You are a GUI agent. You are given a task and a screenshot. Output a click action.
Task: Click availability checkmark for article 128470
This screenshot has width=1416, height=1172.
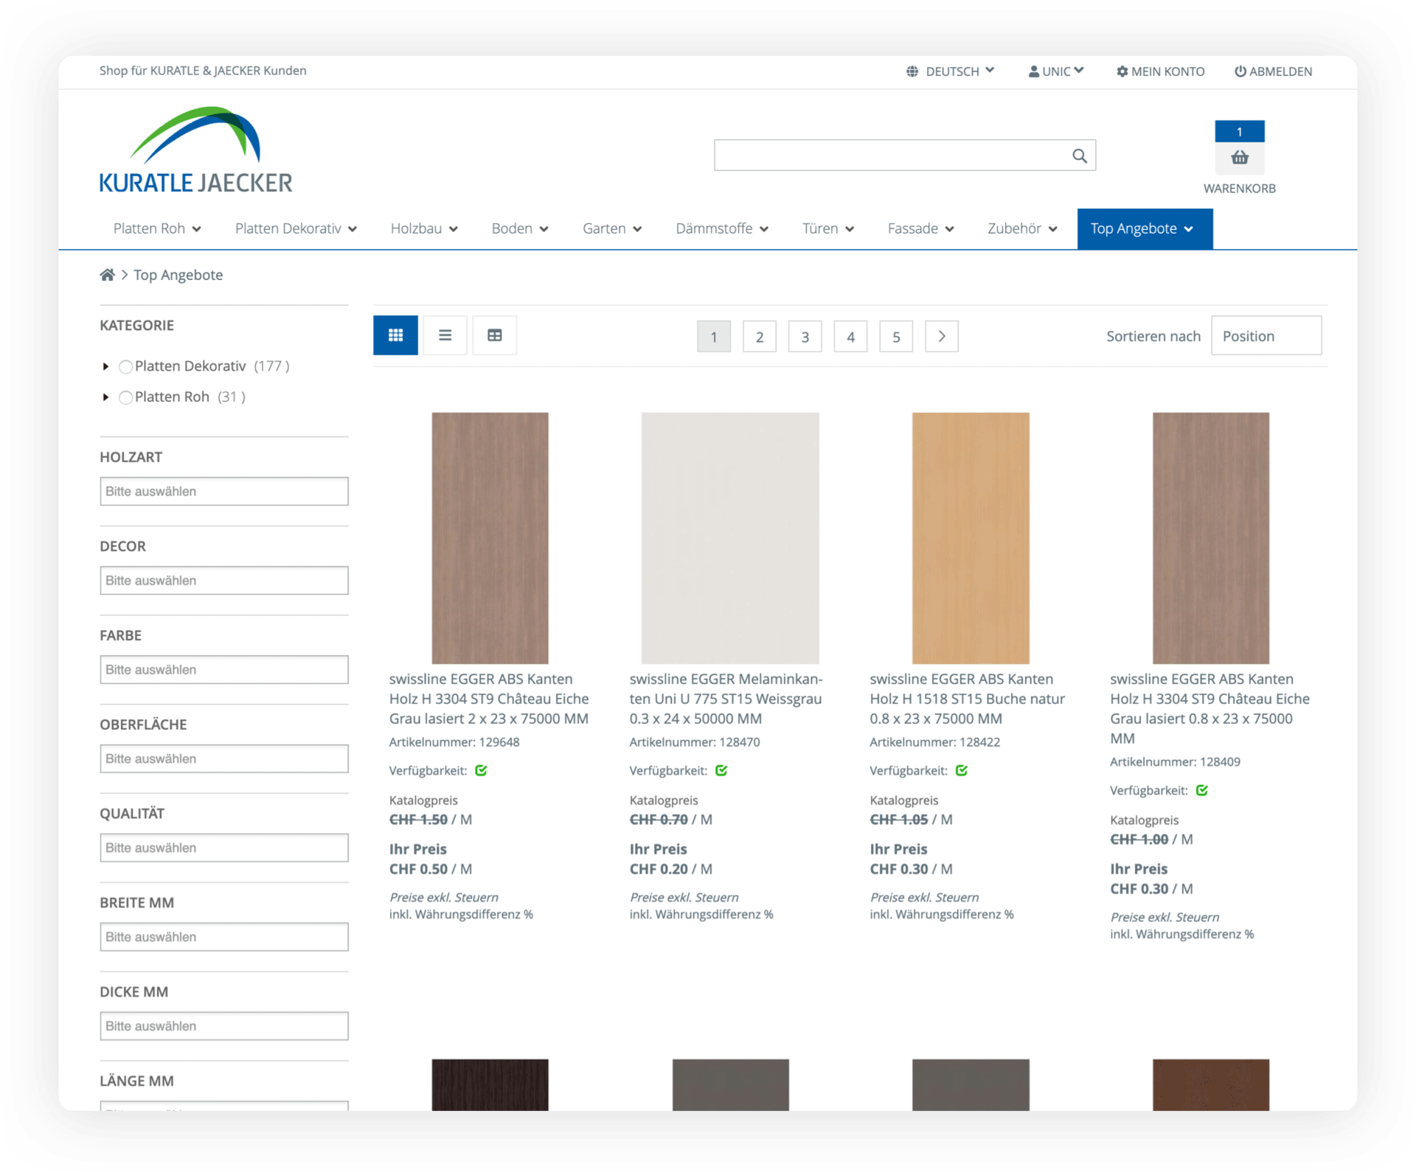(721, 770)
